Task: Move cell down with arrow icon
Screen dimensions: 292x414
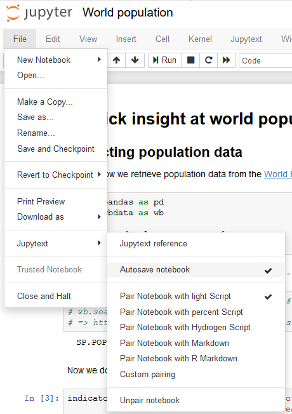Action: coord(135,60)
